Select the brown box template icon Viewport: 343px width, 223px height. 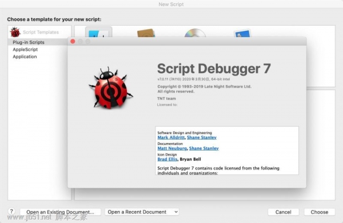[x=146, y=33]
